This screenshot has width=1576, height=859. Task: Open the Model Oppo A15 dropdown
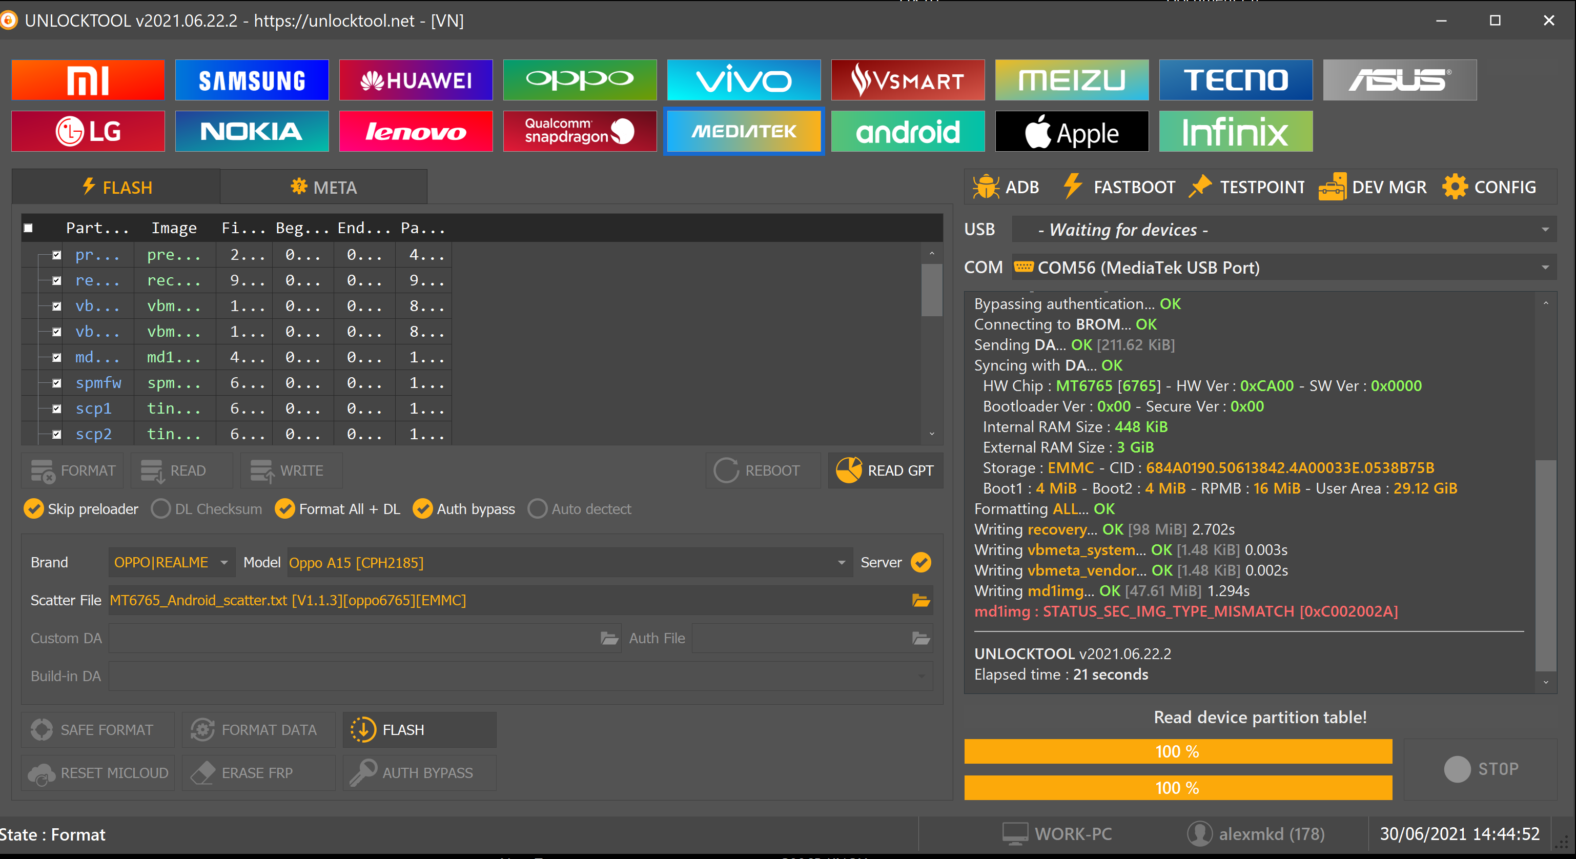569,562
